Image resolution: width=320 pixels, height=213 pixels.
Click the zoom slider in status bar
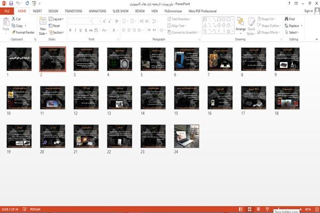[290, 209]
